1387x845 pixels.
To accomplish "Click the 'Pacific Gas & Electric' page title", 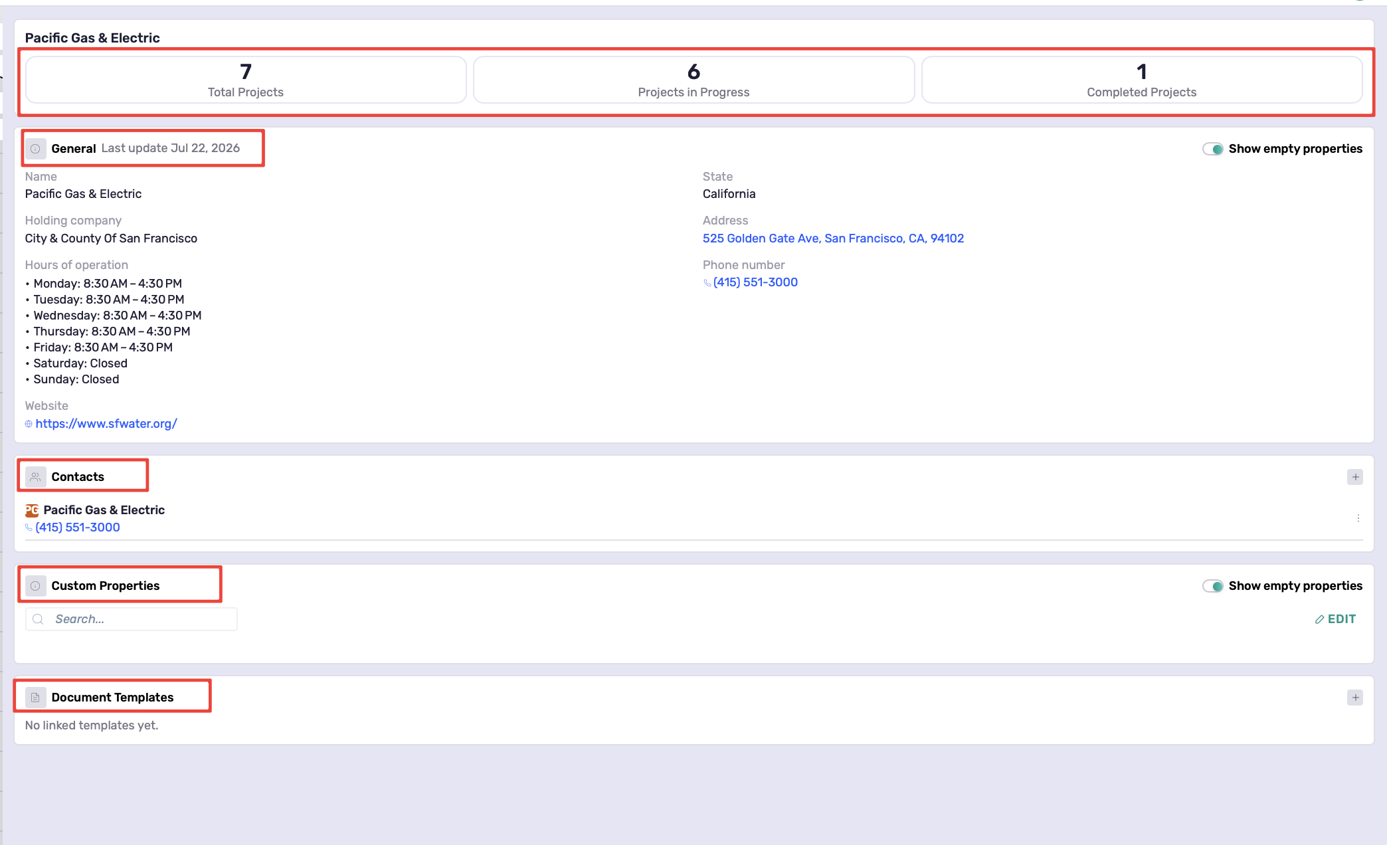I will [92, 38].
